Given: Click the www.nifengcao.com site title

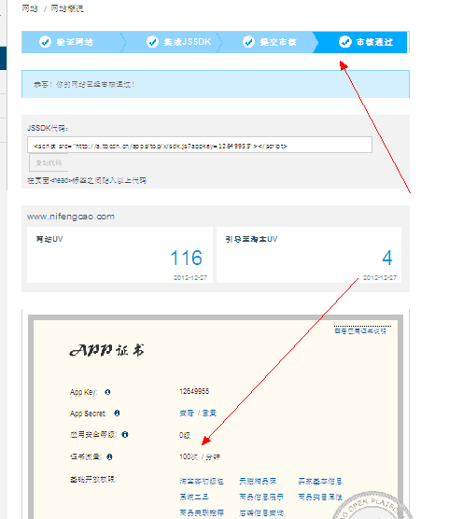Looking at the screenshot, I should click(x=71, y=217).
